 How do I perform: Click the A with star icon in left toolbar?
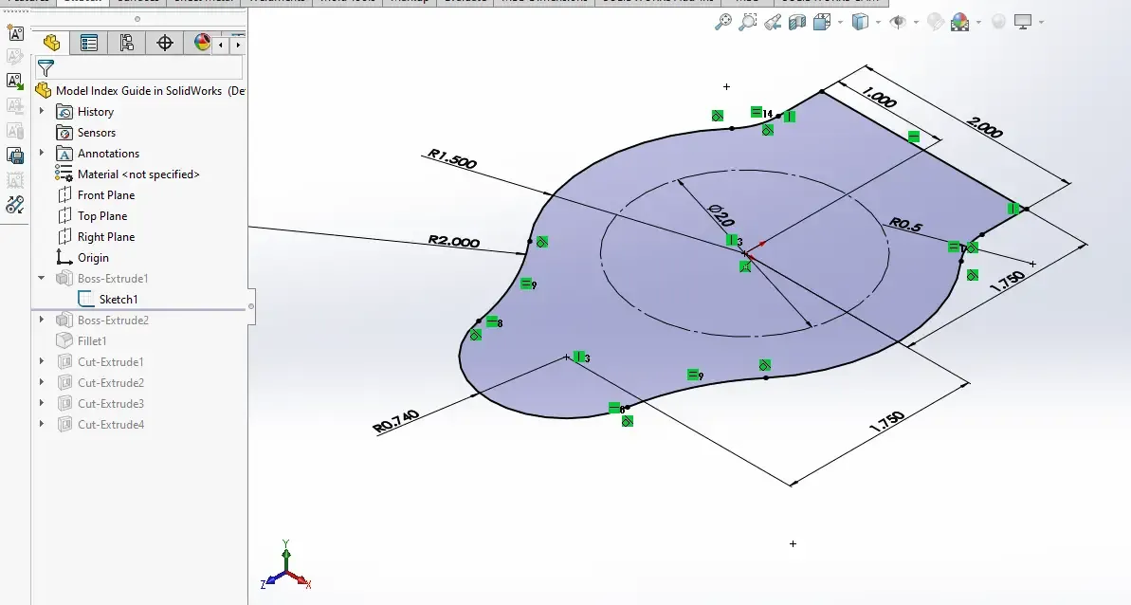[15, 32]
